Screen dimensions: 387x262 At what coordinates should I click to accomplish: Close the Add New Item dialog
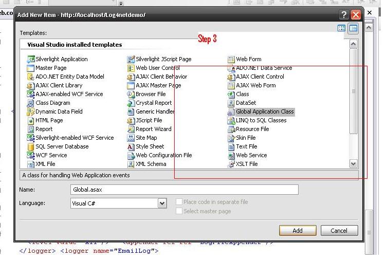point(356,15)
